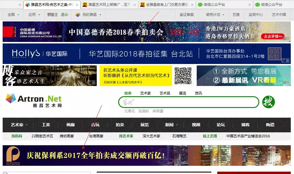Select the 拍卖 search category tab
The image size is (294, 174).
pyautogui.click(x=128, y=93)
